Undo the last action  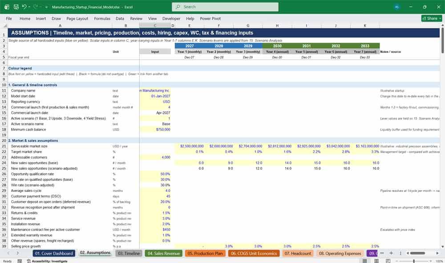(x=24, y=7)
